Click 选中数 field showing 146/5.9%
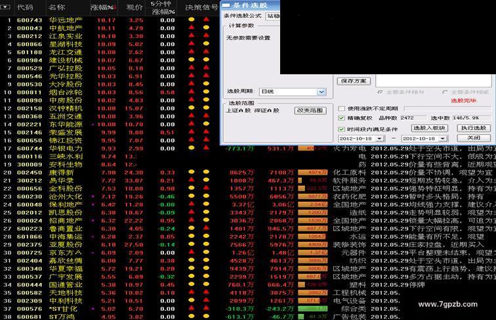Viewport: 496px width, 320px height. pyautogui.click(x=471, y=118)
